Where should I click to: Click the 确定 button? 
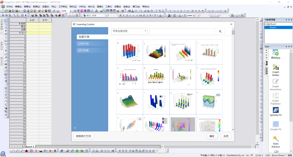(x=212, y=136)
